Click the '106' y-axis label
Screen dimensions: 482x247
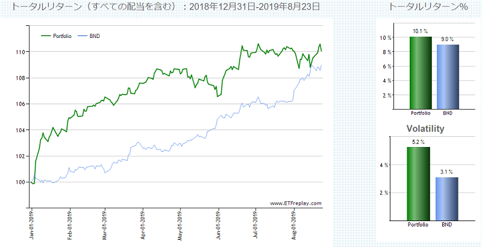point(20,104)
